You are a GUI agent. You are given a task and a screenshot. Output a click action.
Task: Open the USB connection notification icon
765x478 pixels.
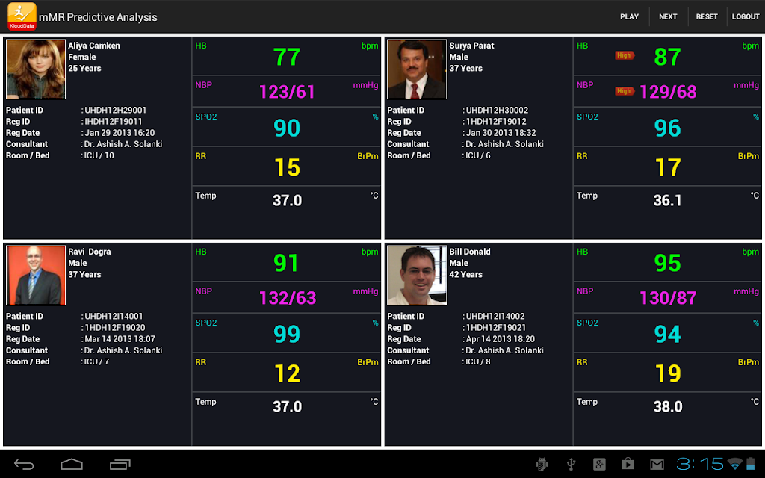click(x=571, y=465)
